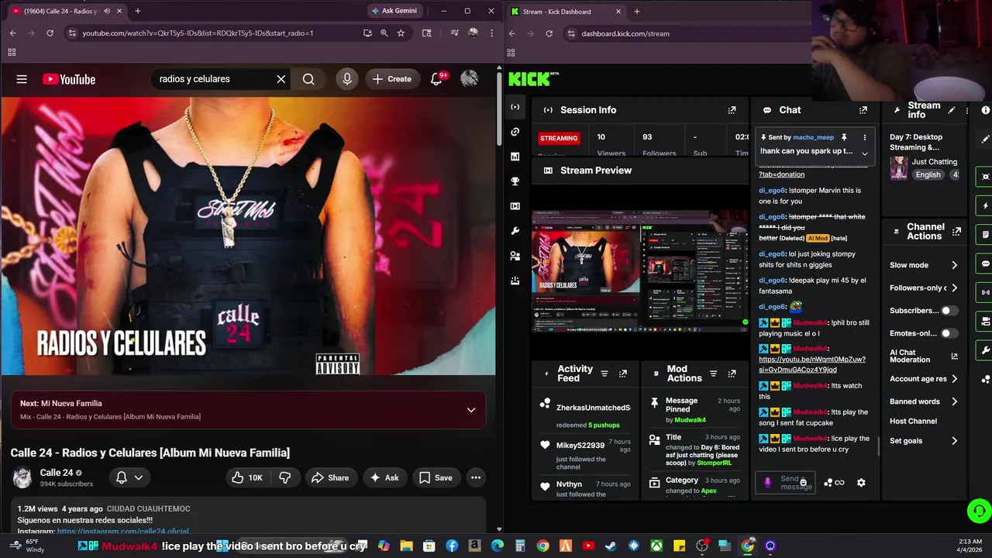
Task: Open the wrench settings icon in Kick sidebar
Action: coord(515,231)
